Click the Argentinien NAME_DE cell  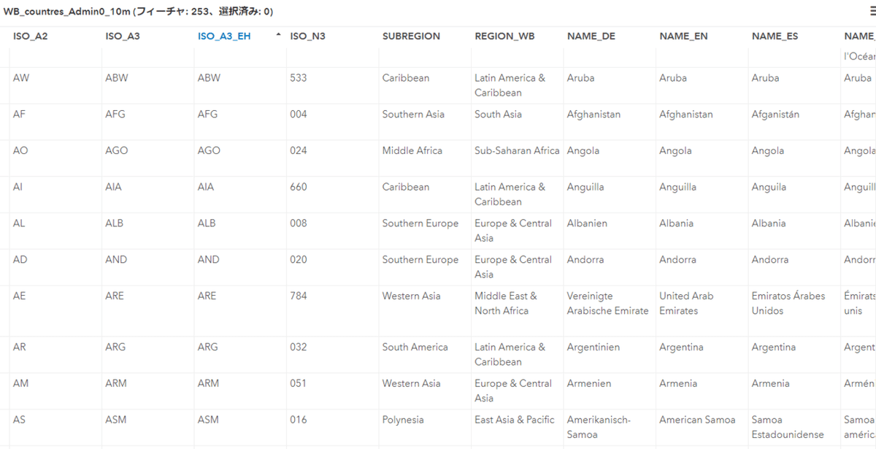coord(594,348)
